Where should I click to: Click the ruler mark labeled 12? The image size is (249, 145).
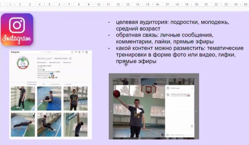118,4
